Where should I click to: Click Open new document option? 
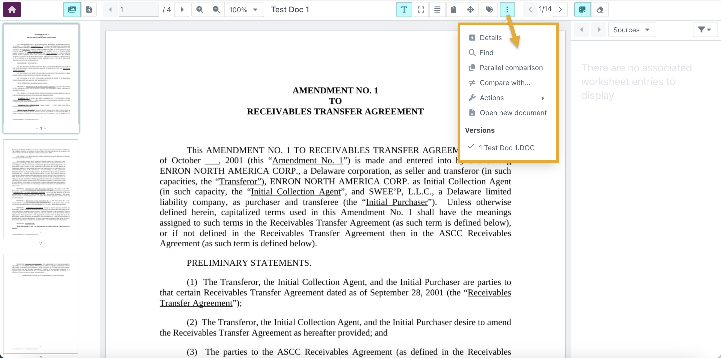click(513, 113)
